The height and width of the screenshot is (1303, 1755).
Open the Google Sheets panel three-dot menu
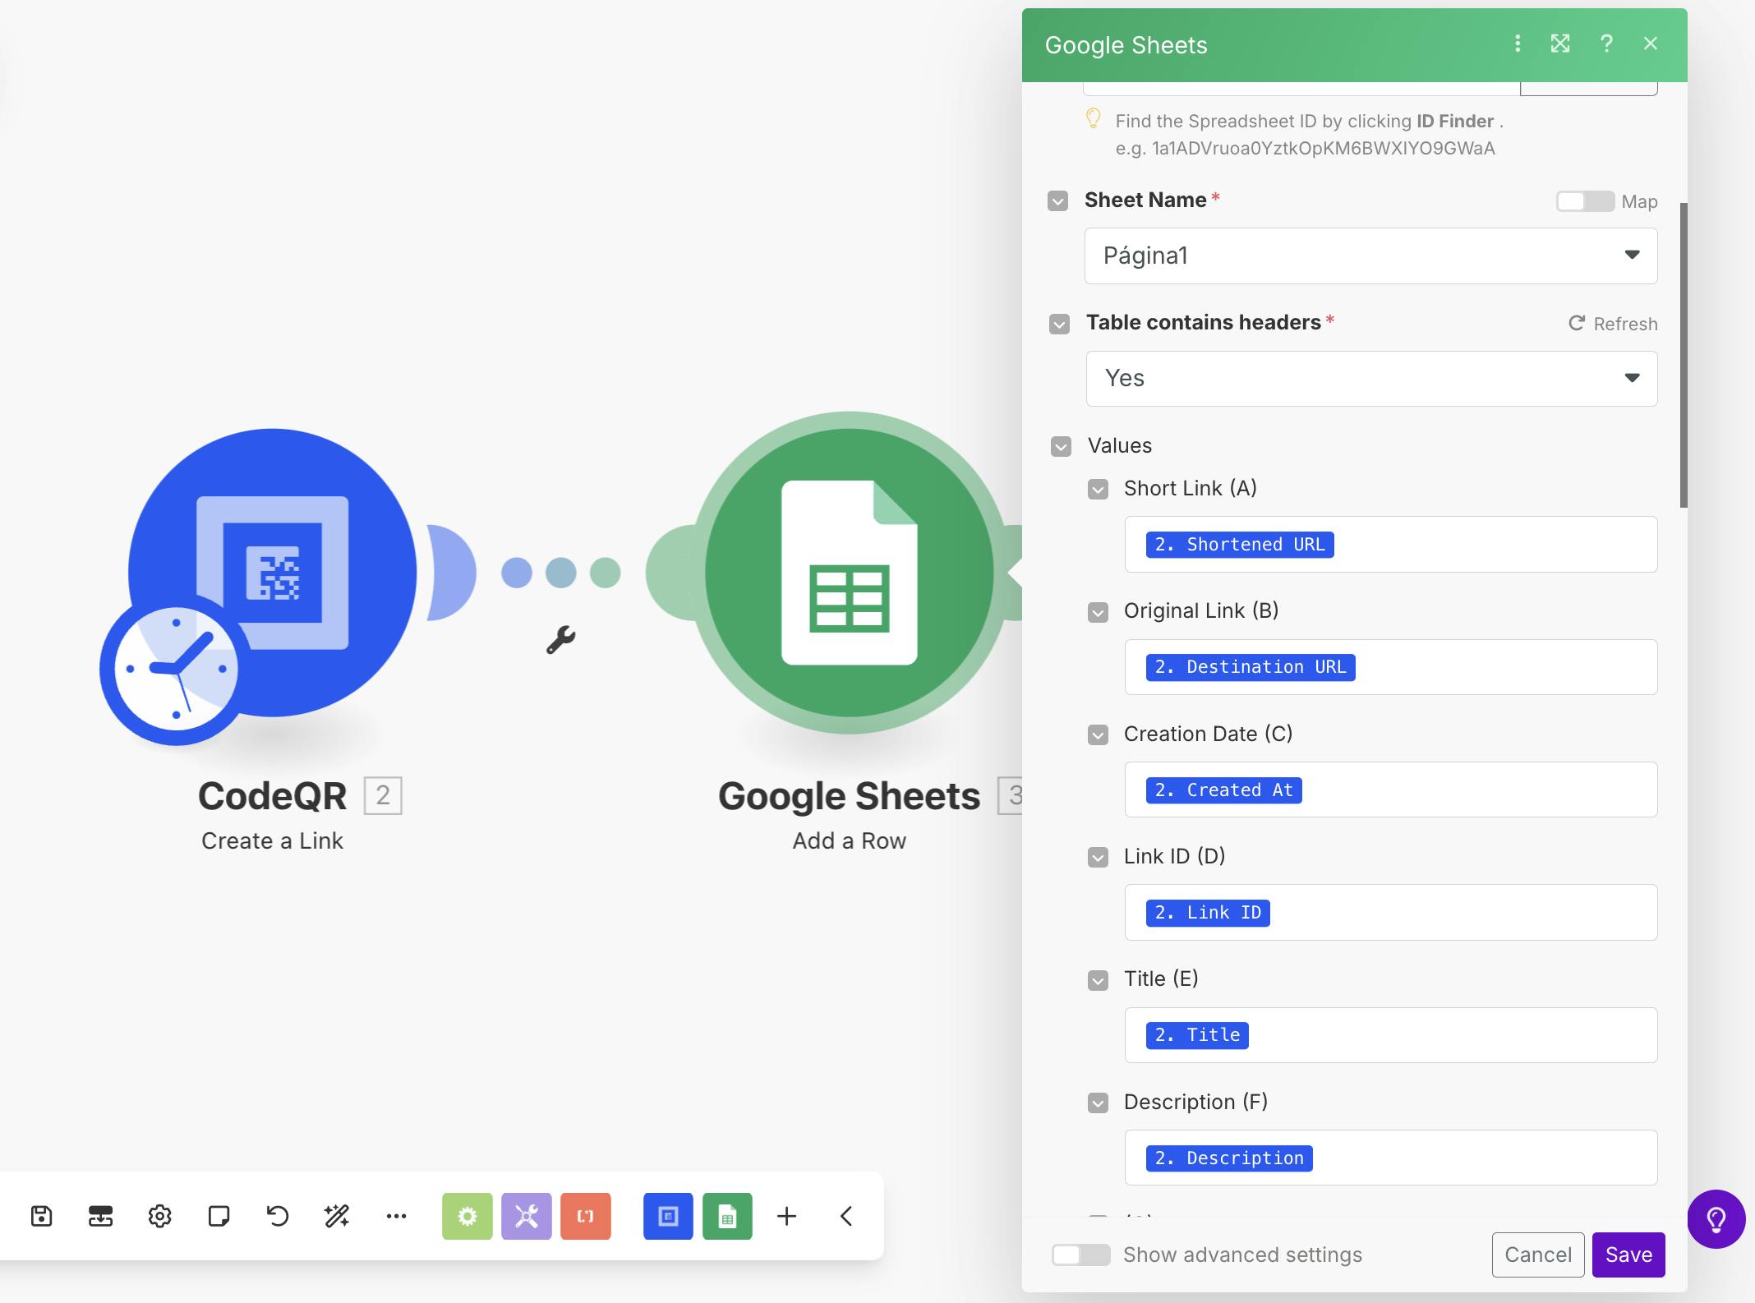(1518, 44)
